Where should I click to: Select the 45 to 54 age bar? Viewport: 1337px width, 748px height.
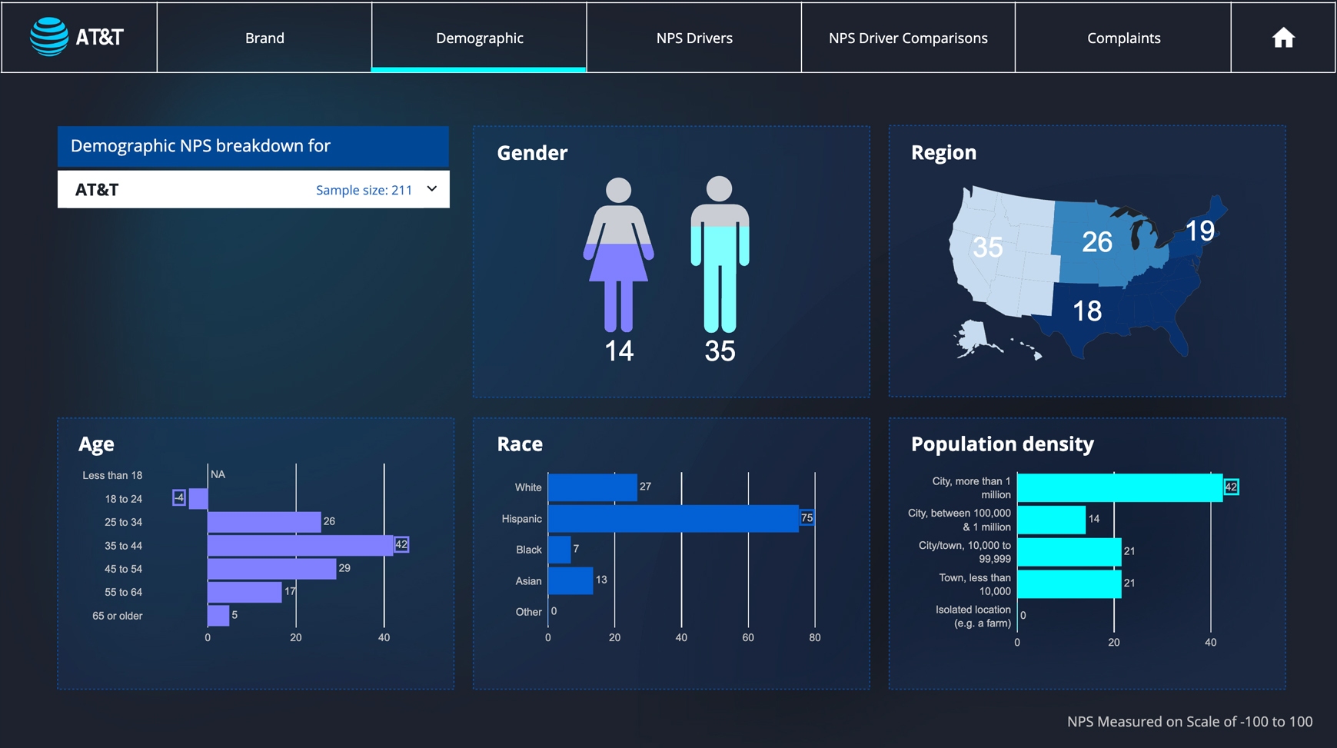pos(271,569)
